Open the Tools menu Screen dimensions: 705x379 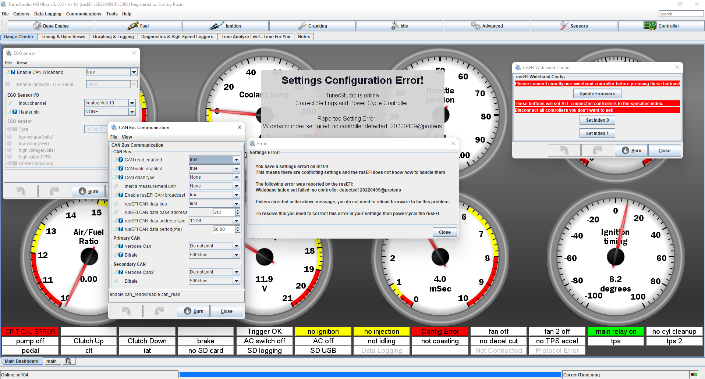point(112,14)
